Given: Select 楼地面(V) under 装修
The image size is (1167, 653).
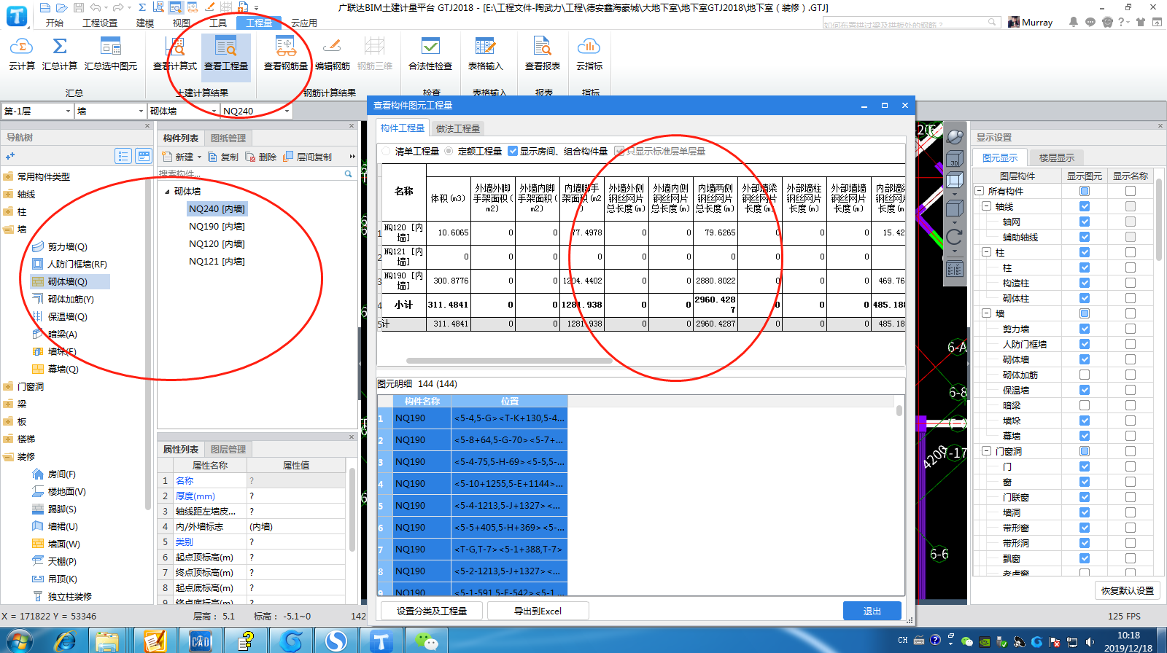Looking at the screenshot, I should [x=66, y=491].
